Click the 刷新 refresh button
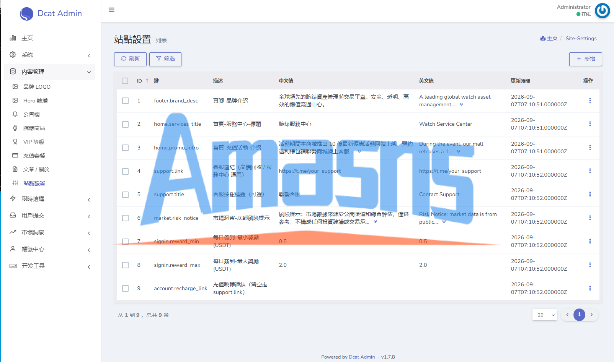614x362 pixels. click(130, 59)
